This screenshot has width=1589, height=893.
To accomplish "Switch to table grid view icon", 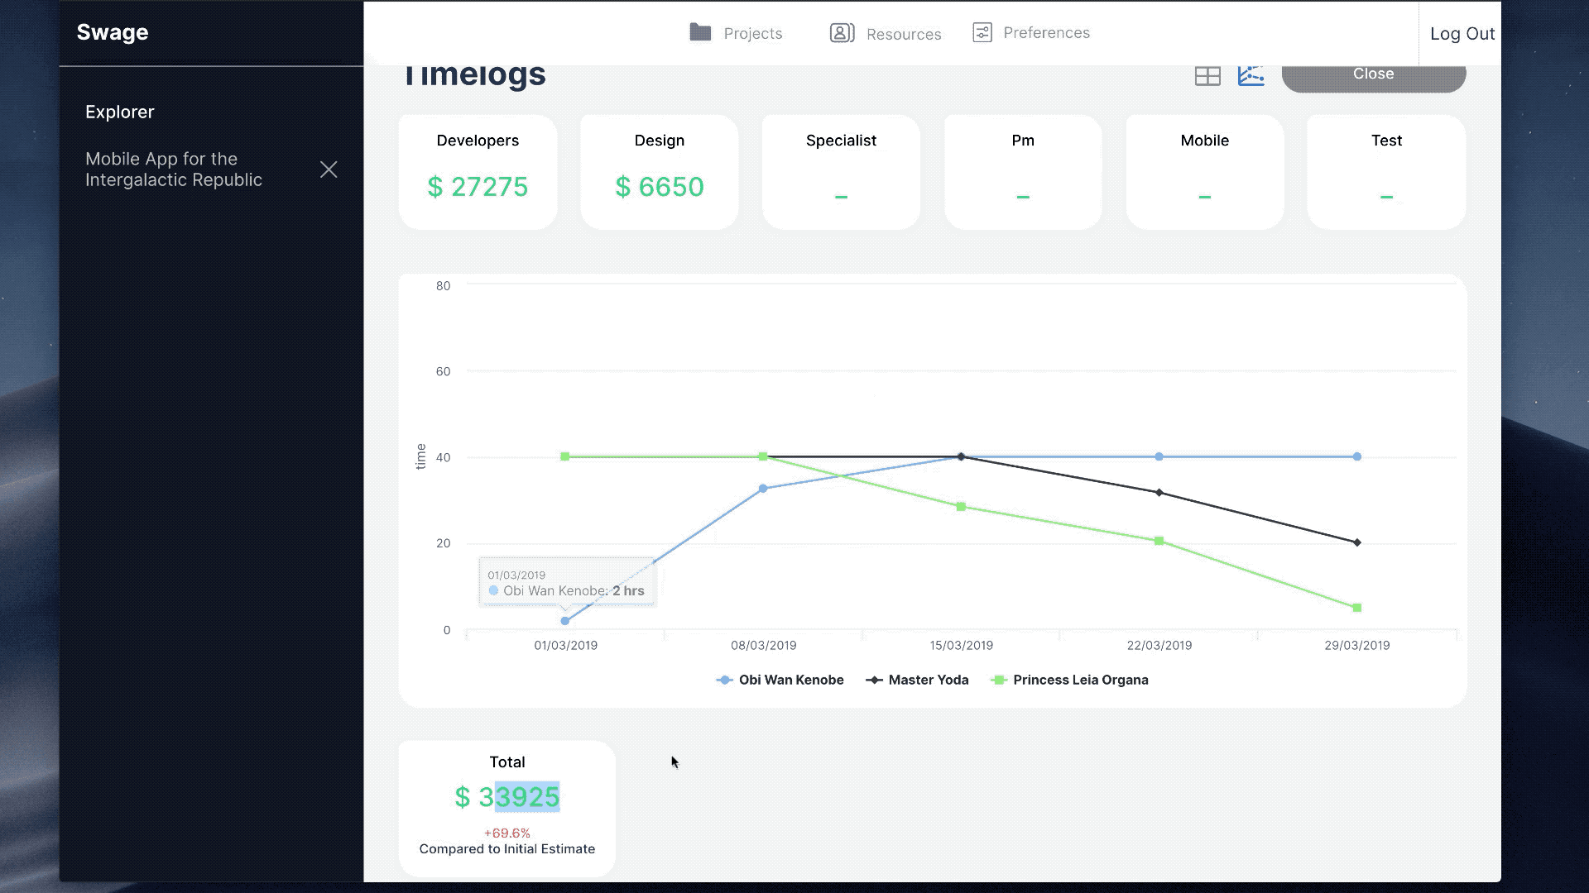I will 1207,76.
